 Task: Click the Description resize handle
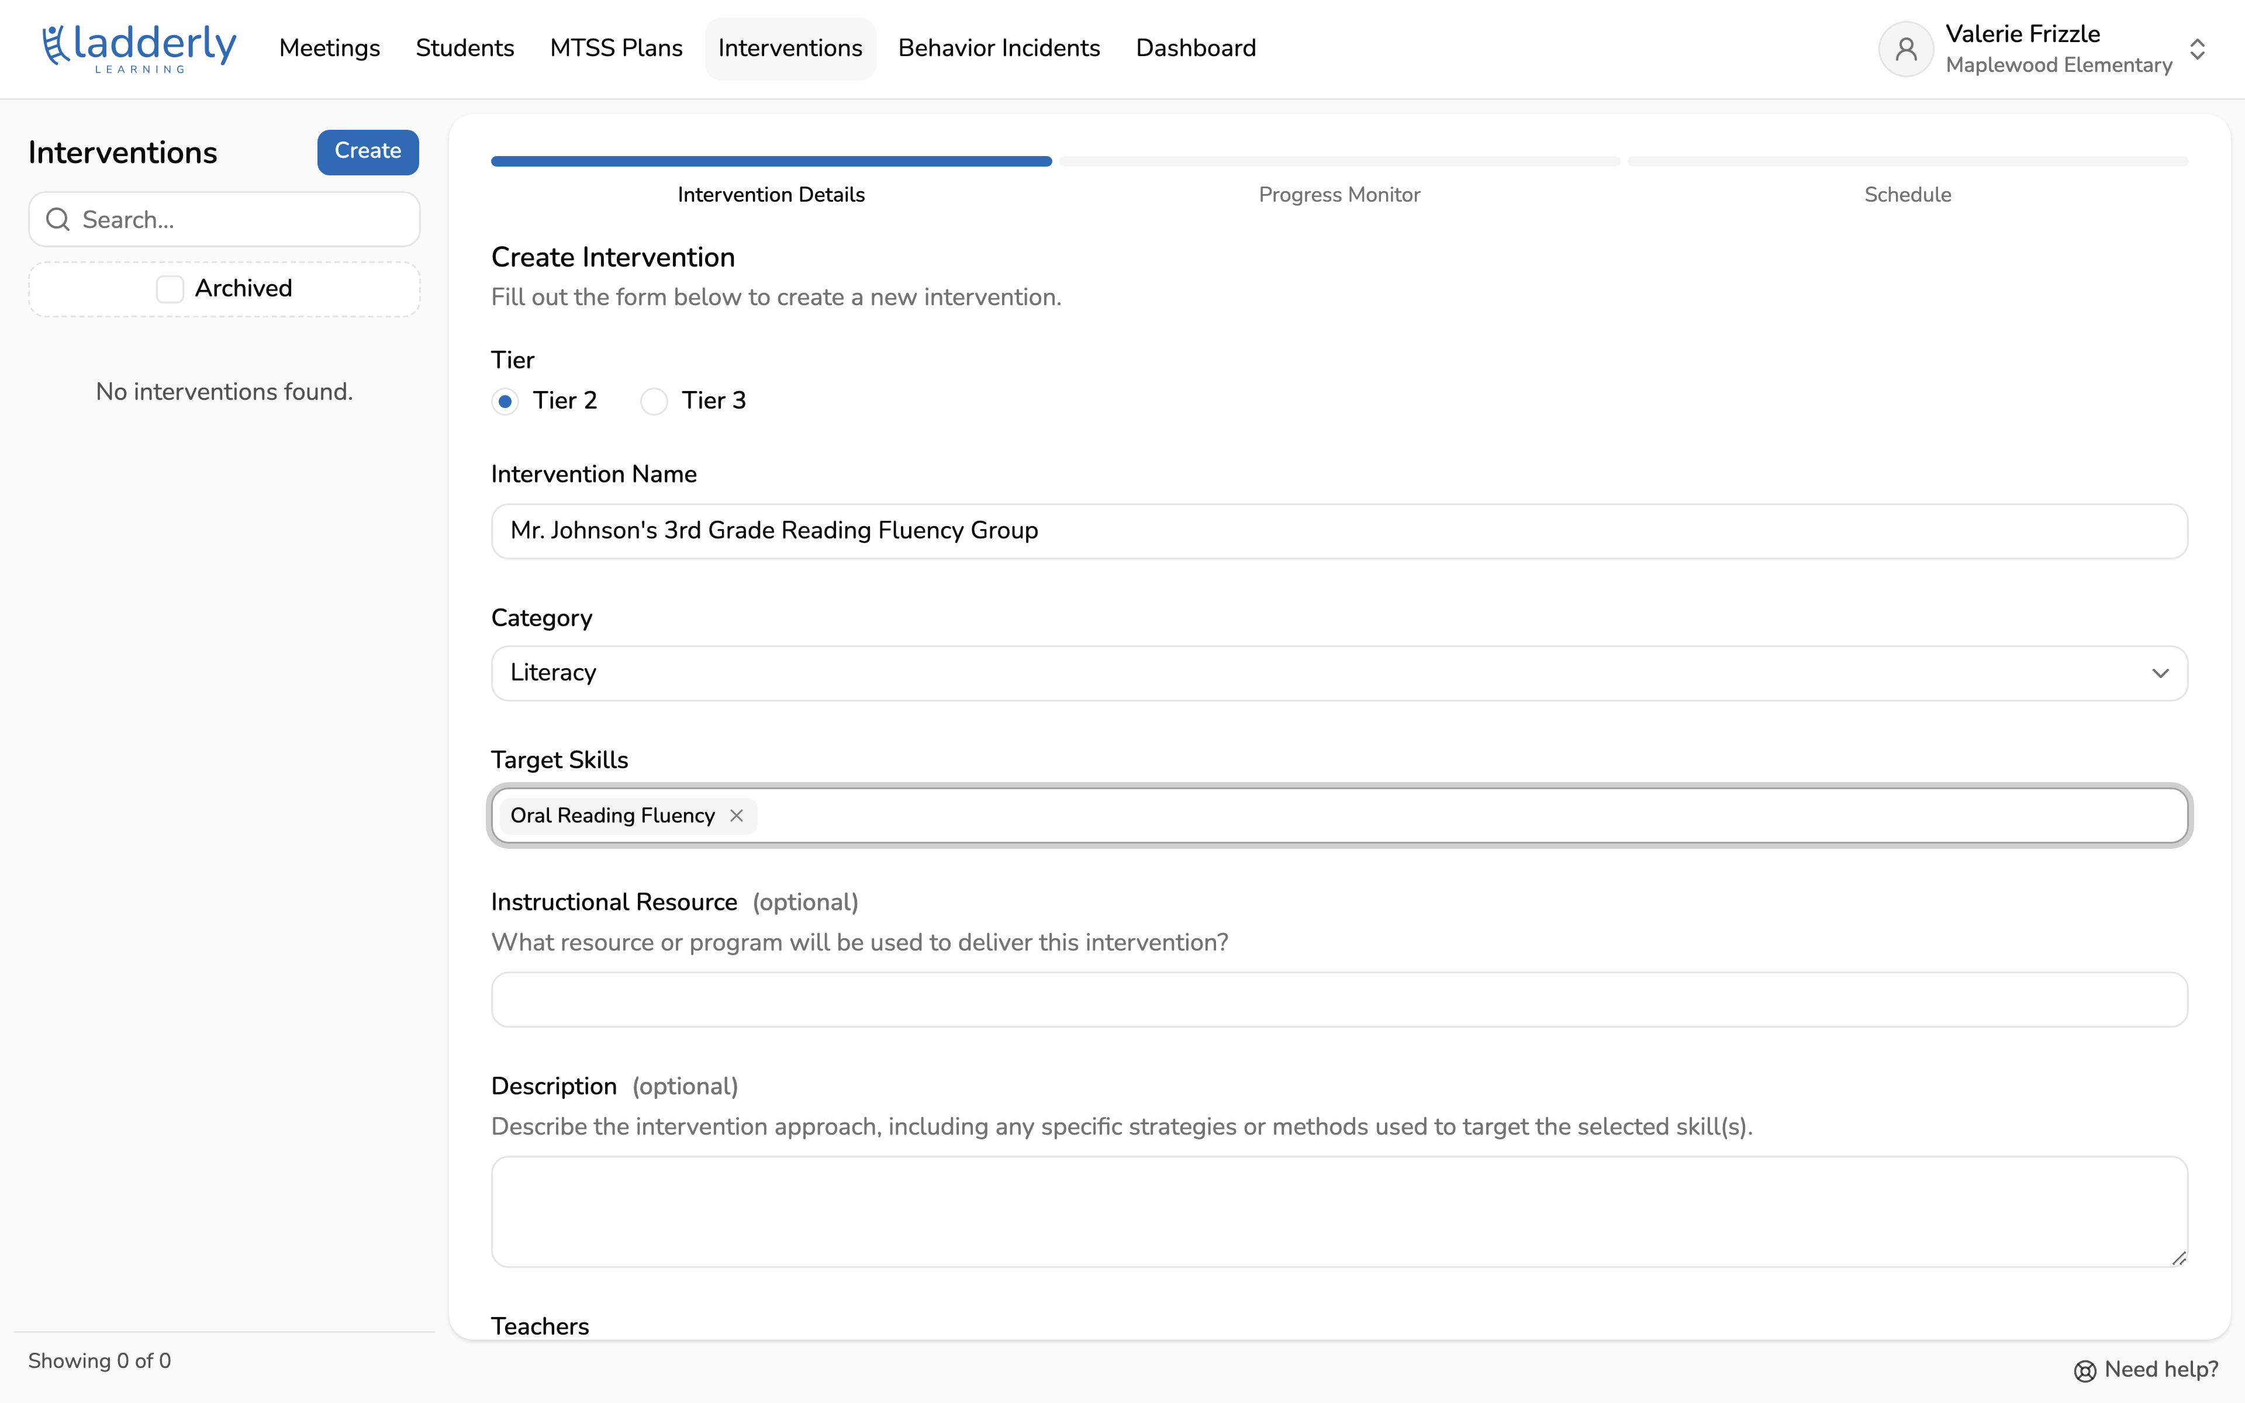click(2178, 1257)
